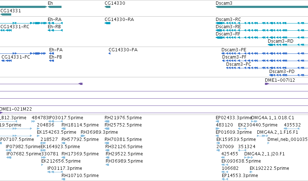
Task: Select the EP14553.3prime EST glyph
Action: 225,179
